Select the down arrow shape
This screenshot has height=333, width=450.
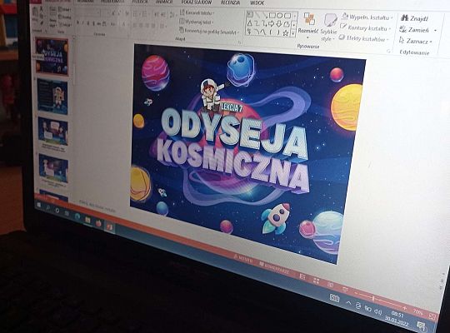pos(278,24)
